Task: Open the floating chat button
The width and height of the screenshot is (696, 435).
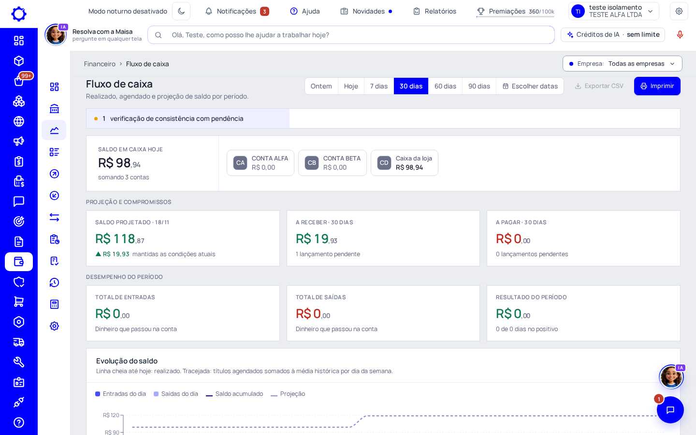Action: point(670,410)
